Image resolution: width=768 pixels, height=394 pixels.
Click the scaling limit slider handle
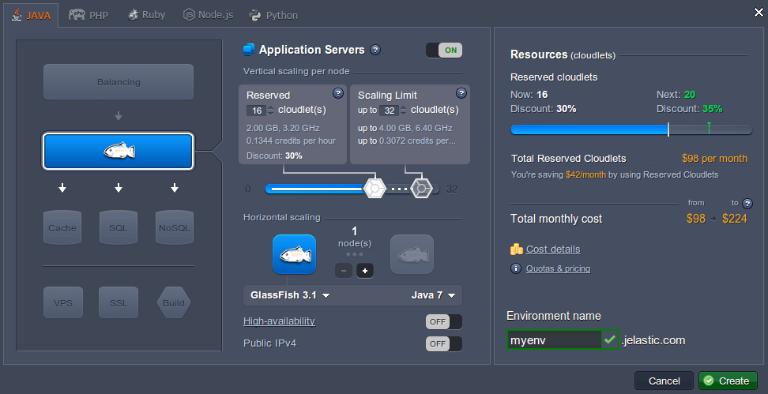(x=421, y=189)
